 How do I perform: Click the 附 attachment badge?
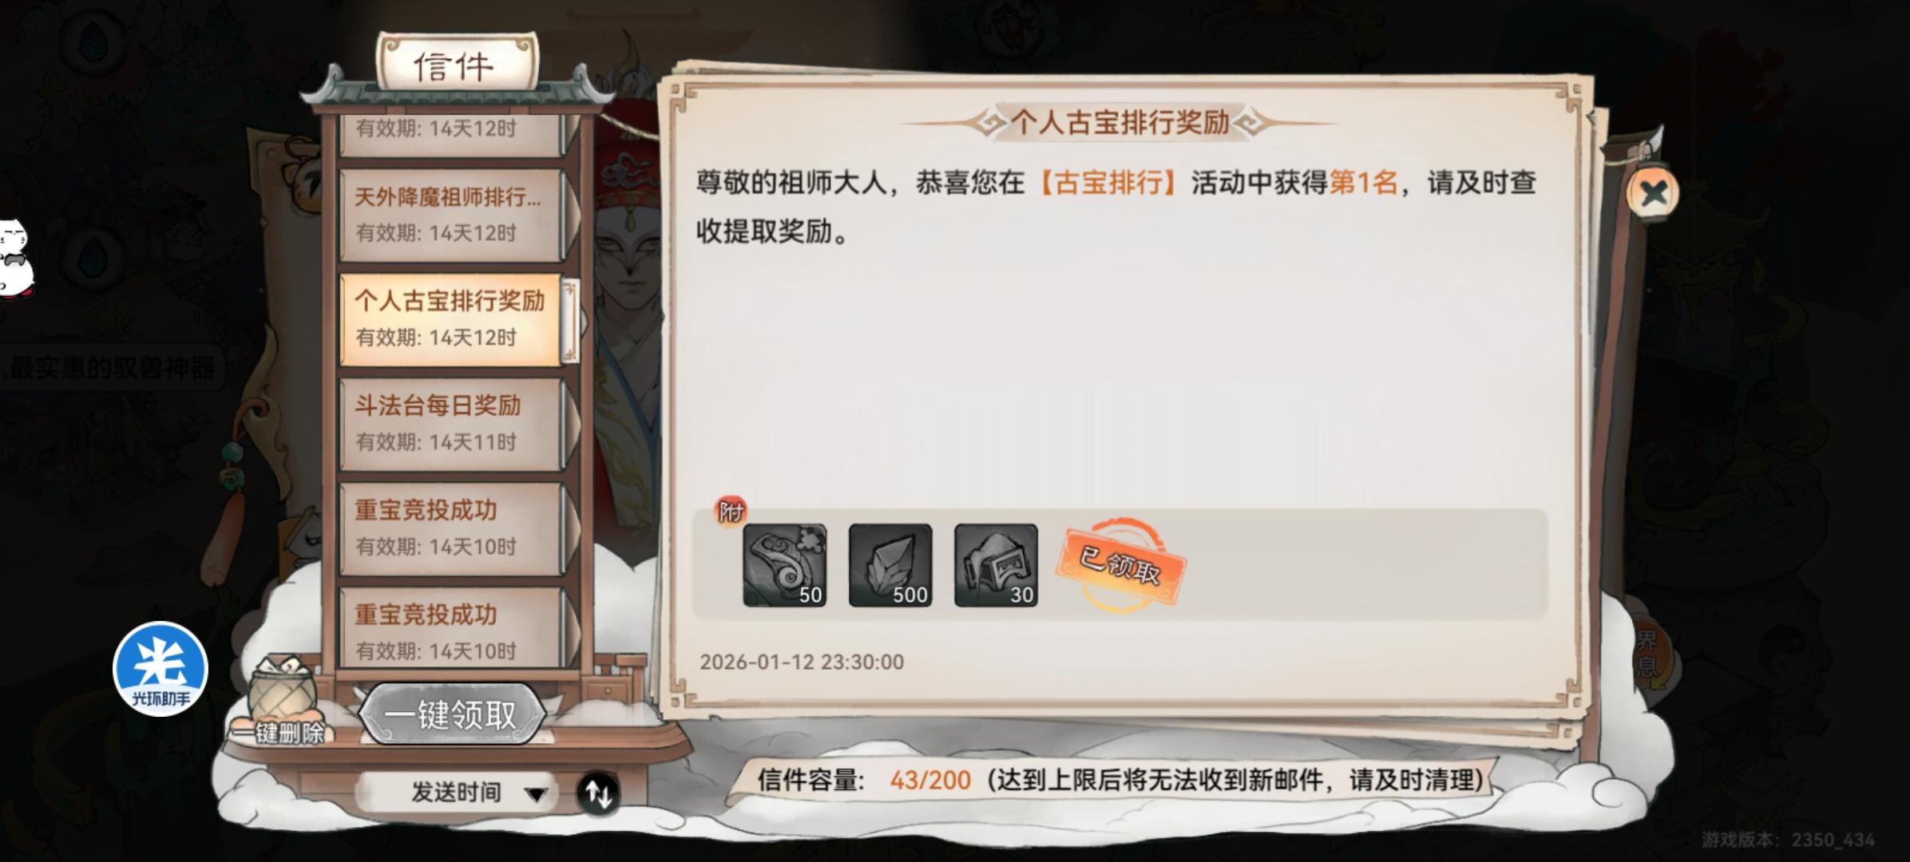730,512
